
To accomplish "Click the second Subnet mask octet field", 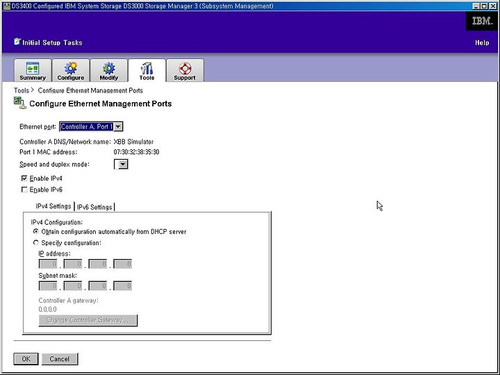I will pyautogui.click(x=73, y=285).
